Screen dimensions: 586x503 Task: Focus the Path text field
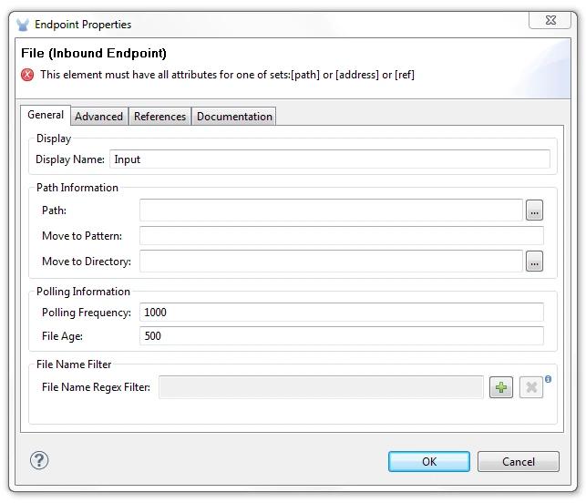click(331, 210)
